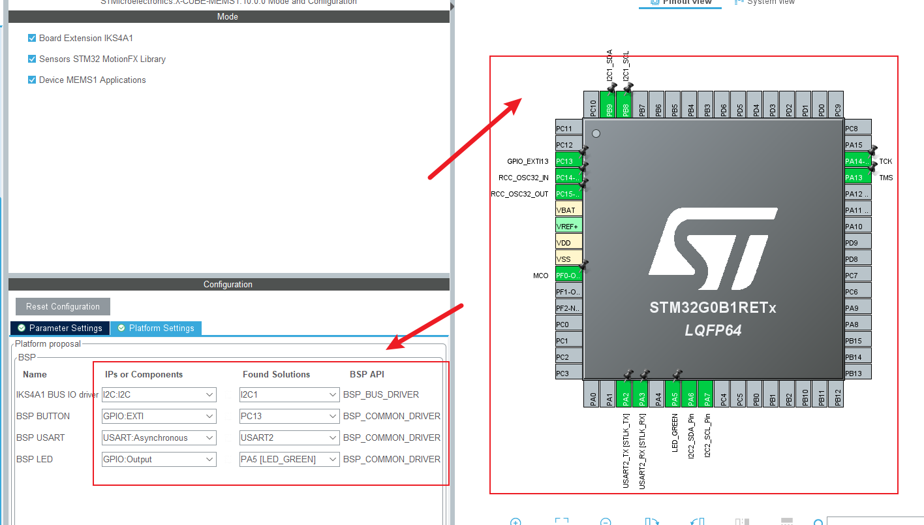924x525 pixels.
Task: Expand the USART:Asynchronous component dropdown
Action: coord(159,438)
